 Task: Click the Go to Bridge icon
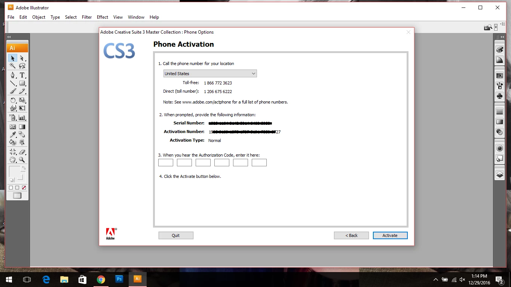click(x=488, y=27)
